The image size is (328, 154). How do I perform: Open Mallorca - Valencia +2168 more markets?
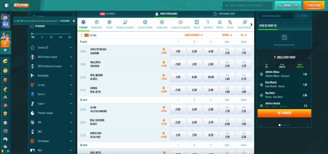(x=164, y=64)
